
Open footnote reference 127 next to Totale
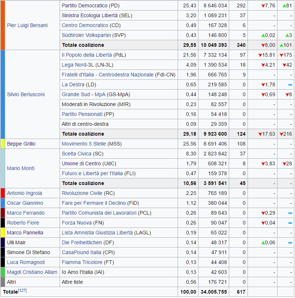point(23,291)
